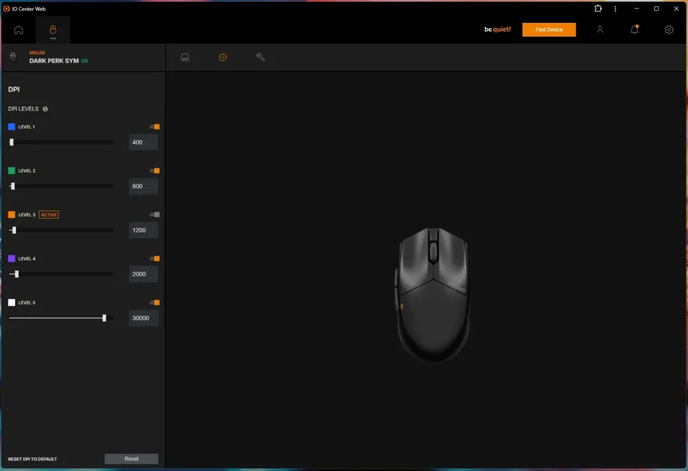Click the DPI LEVELS heading text

click(x=23, y=109)
